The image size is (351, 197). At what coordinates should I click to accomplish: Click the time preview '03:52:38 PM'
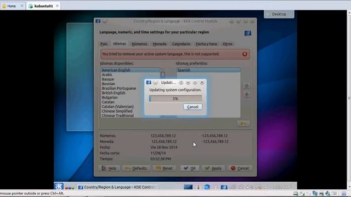pos(161,159)
